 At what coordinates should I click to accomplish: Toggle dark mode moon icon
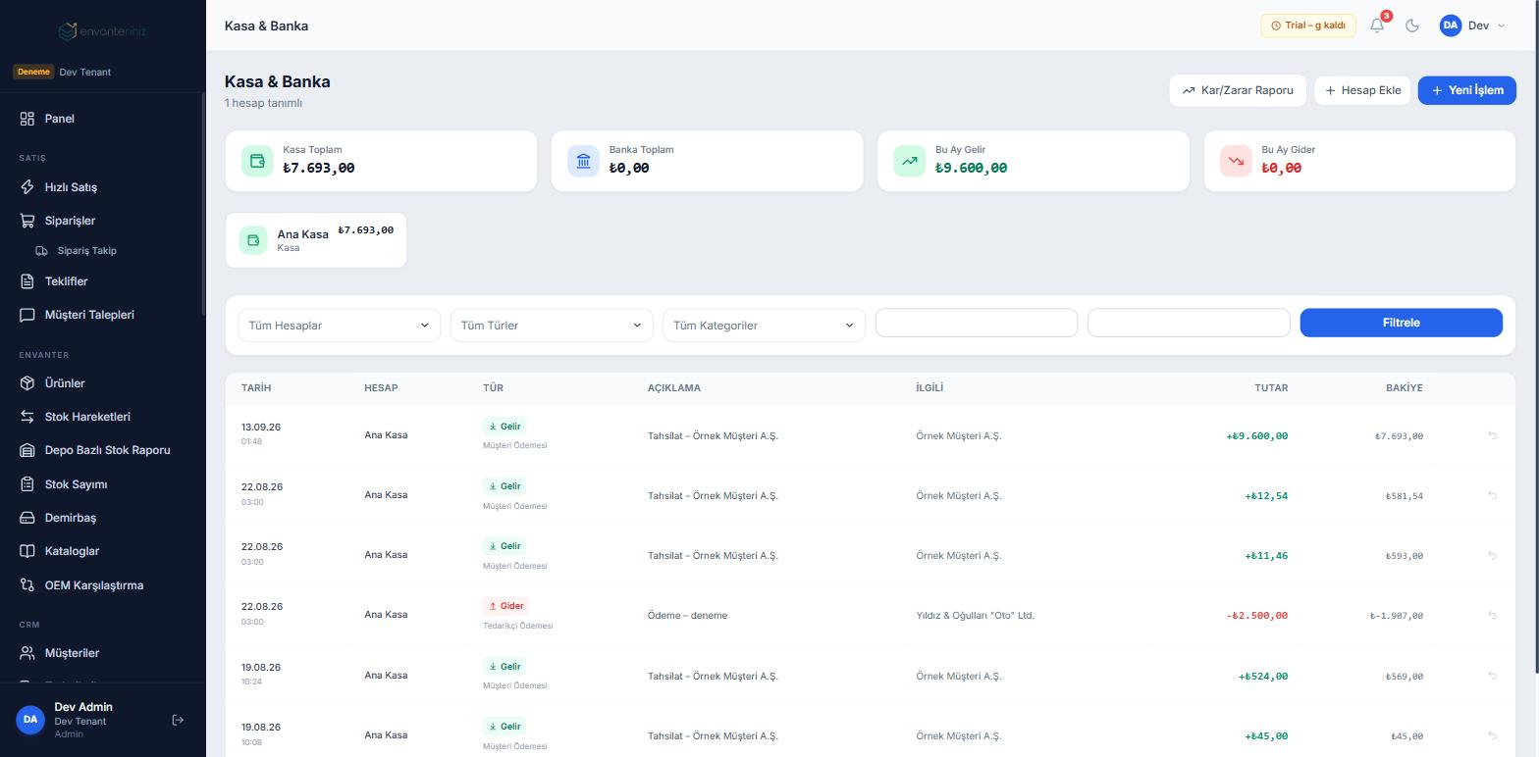[x=1412, y=25]
